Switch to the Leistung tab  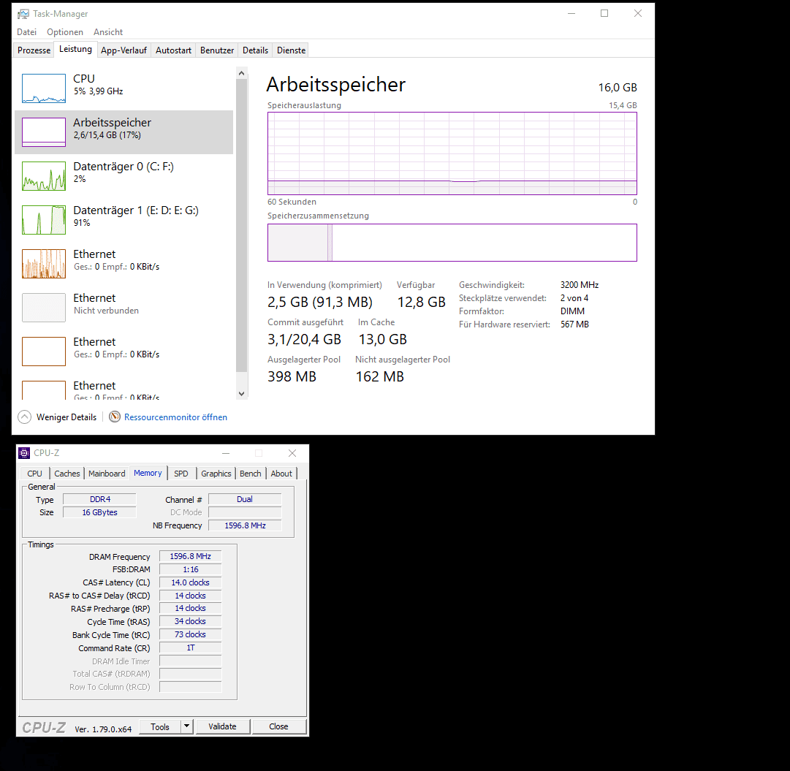pos(75,50)
